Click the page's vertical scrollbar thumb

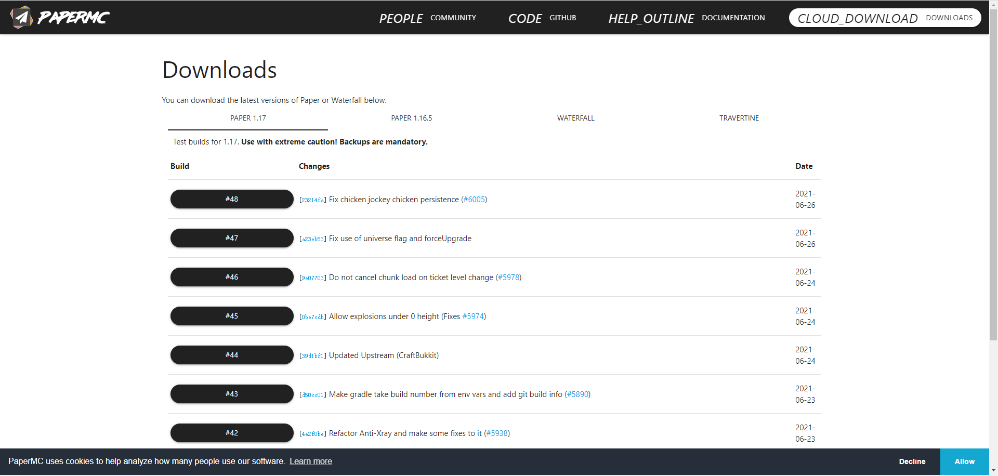(x=993, y=174)
